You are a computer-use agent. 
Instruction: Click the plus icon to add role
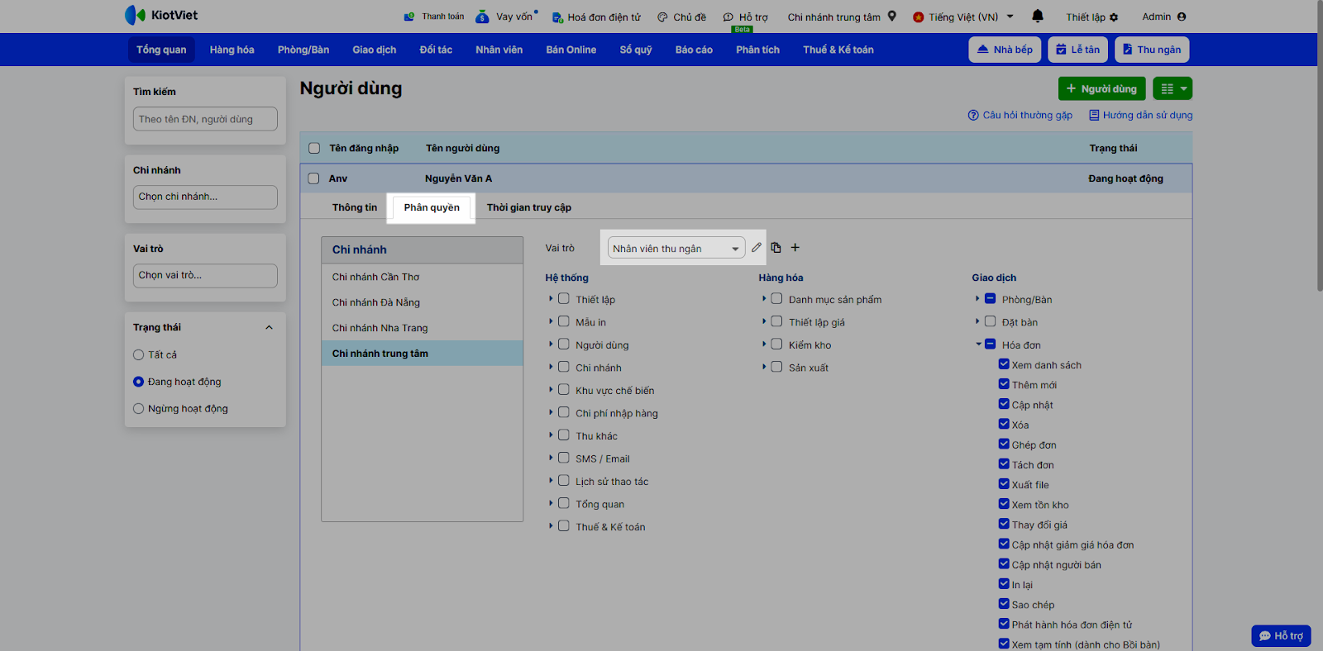click(x=795, y=248)
